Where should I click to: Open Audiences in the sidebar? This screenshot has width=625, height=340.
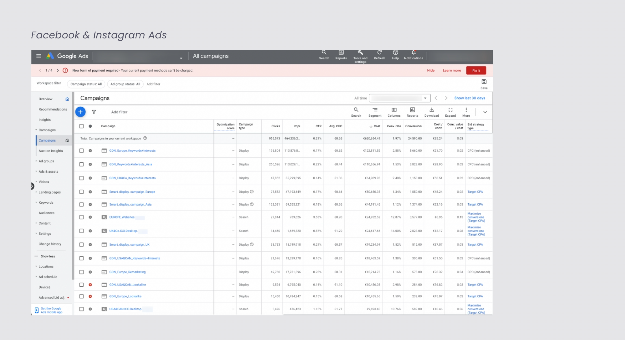pos(47,213)
